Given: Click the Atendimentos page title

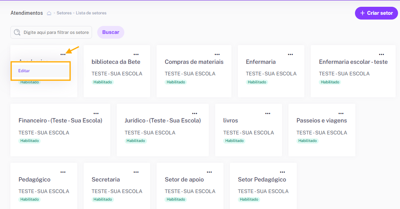Looking at the screenshot, I should (x=27, y=13).
